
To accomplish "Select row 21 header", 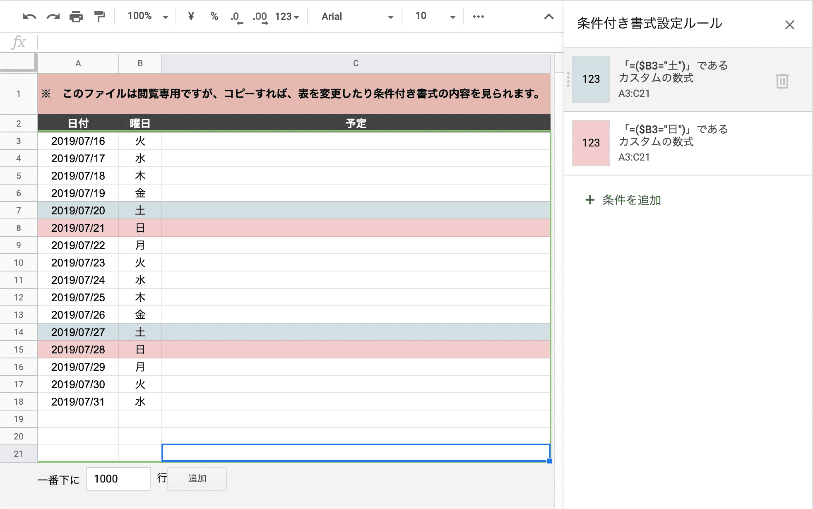I will pos(19,454).
